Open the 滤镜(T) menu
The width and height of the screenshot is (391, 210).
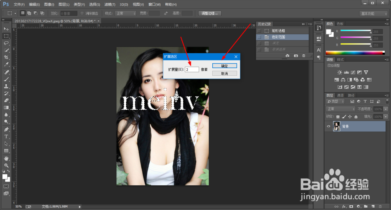tap(110, 4)
